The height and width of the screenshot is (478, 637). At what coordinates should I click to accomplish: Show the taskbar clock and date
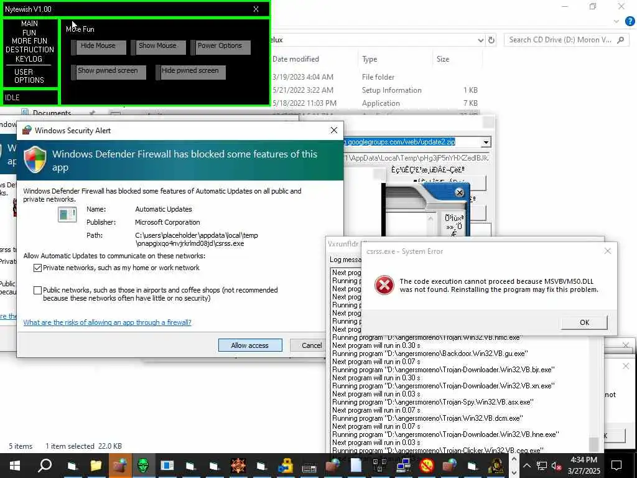point(584,466)
